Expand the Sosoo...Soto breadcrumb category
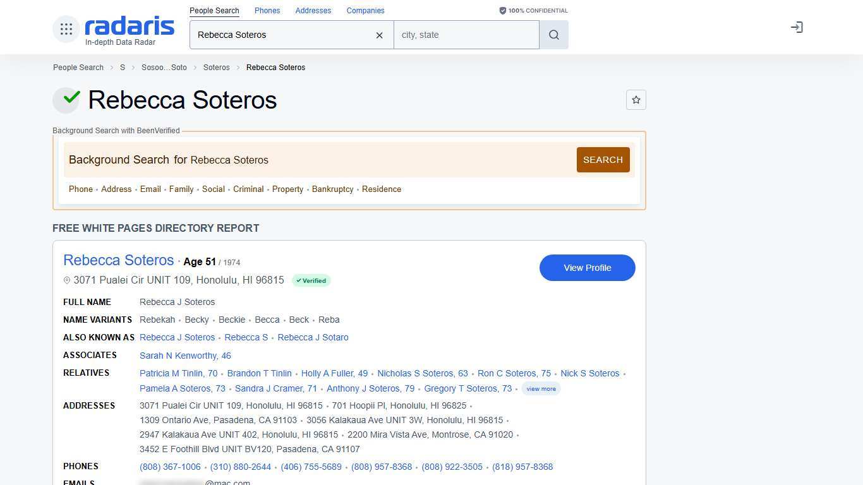 tap(164, 68)
